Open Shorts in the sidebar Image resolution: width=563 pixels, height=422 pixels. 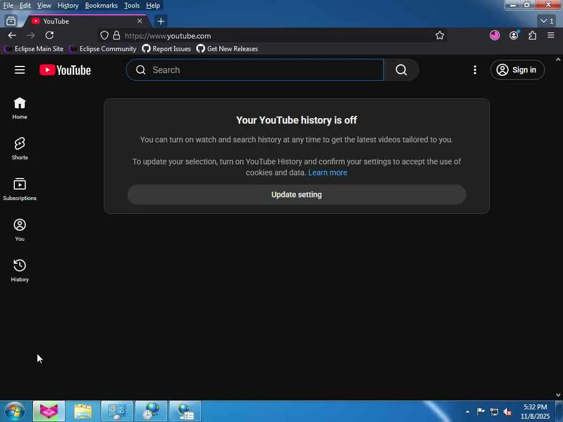coord(20,148)
